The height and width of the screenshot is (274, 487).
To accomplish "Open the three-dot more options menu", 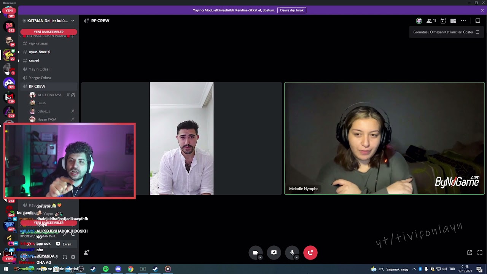I will click(463, 21).
